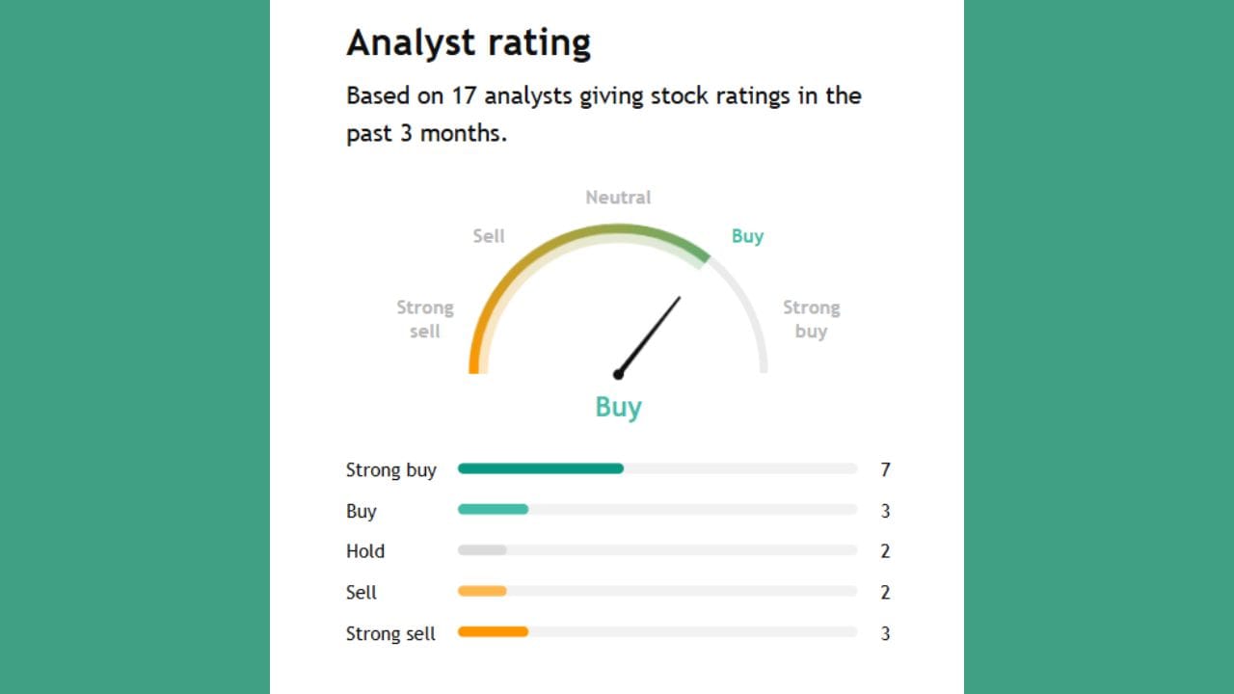Click the Analyst rating heading
Image resolution: width=1234 pixels, height=694 pixels.
pyautogui.click(x=469, y=43)
